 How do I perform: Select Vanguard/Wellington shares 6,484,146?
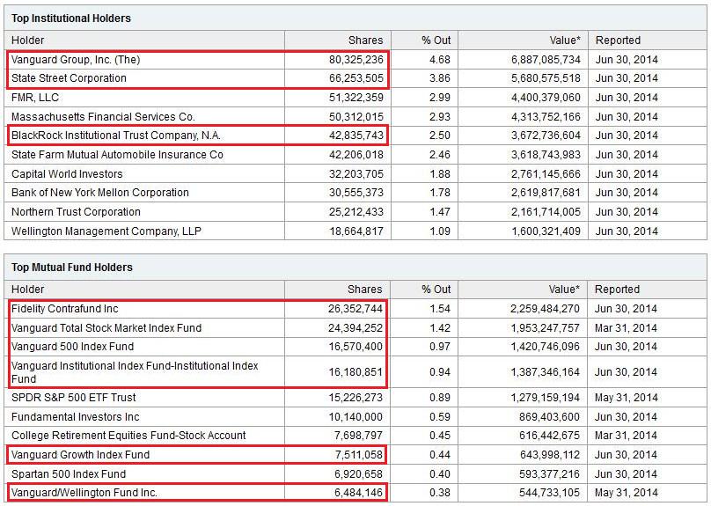point(359,493)
